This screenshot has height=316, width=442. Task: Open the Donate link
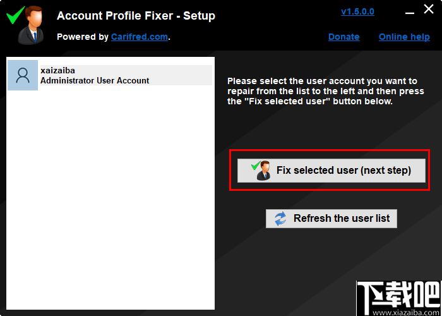[x=344, y=37]
